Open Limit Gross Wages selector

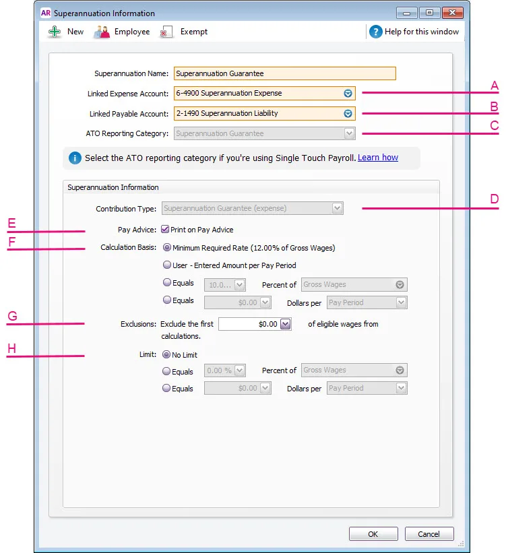tap(400, 370)
